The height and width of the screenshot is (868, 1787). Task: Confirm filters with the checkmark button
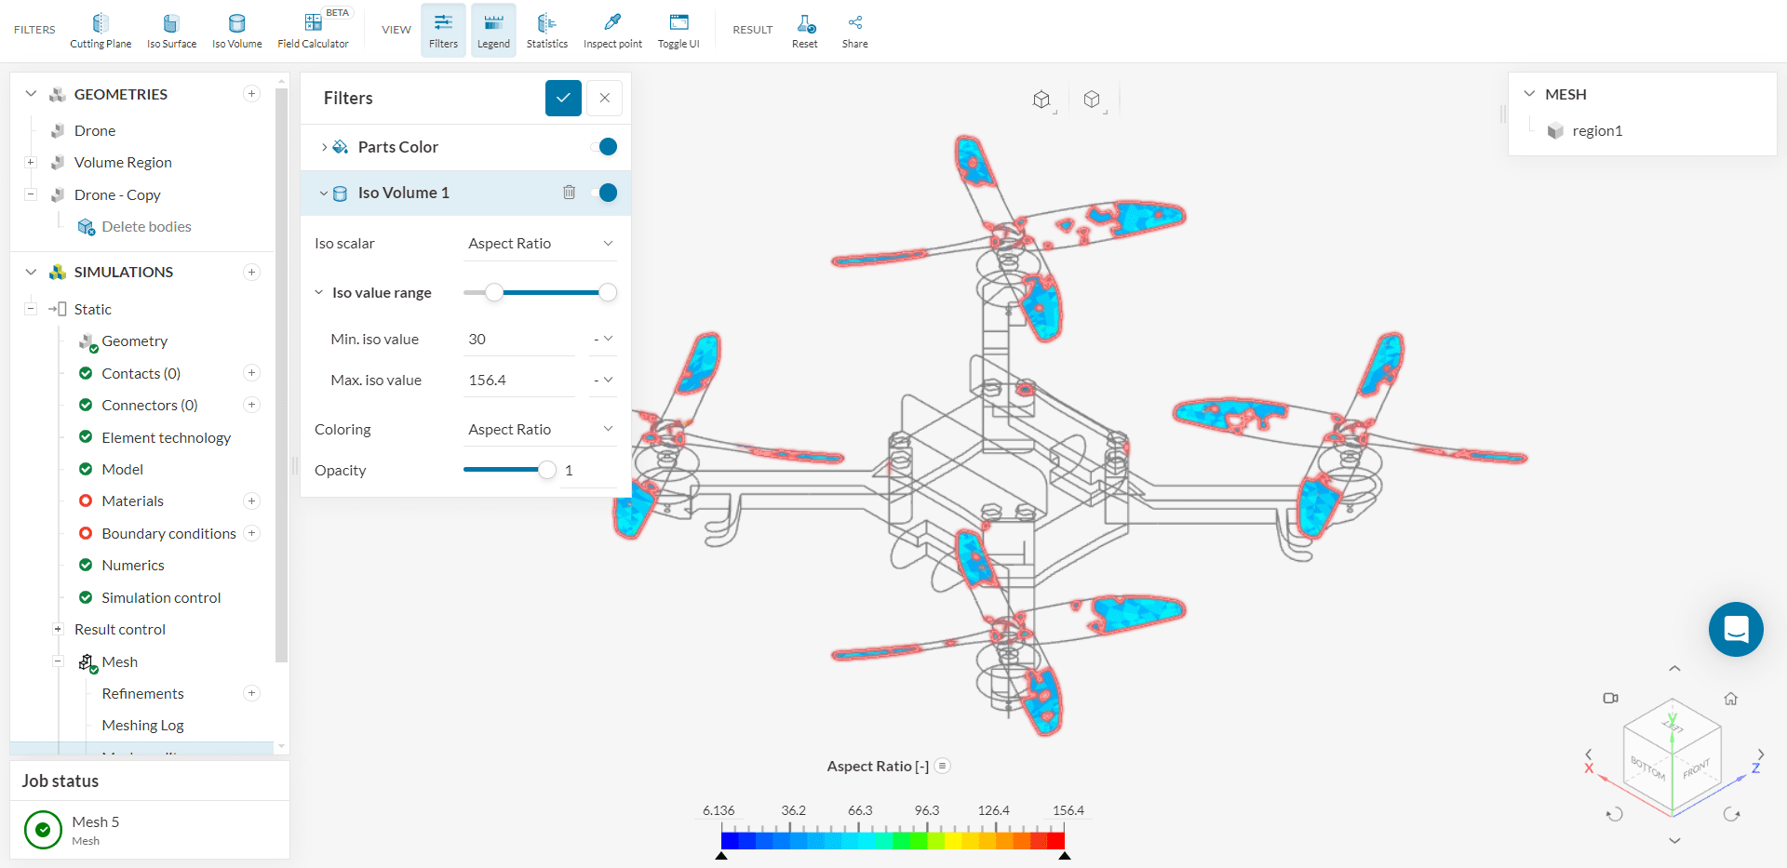tap(563, 98)
